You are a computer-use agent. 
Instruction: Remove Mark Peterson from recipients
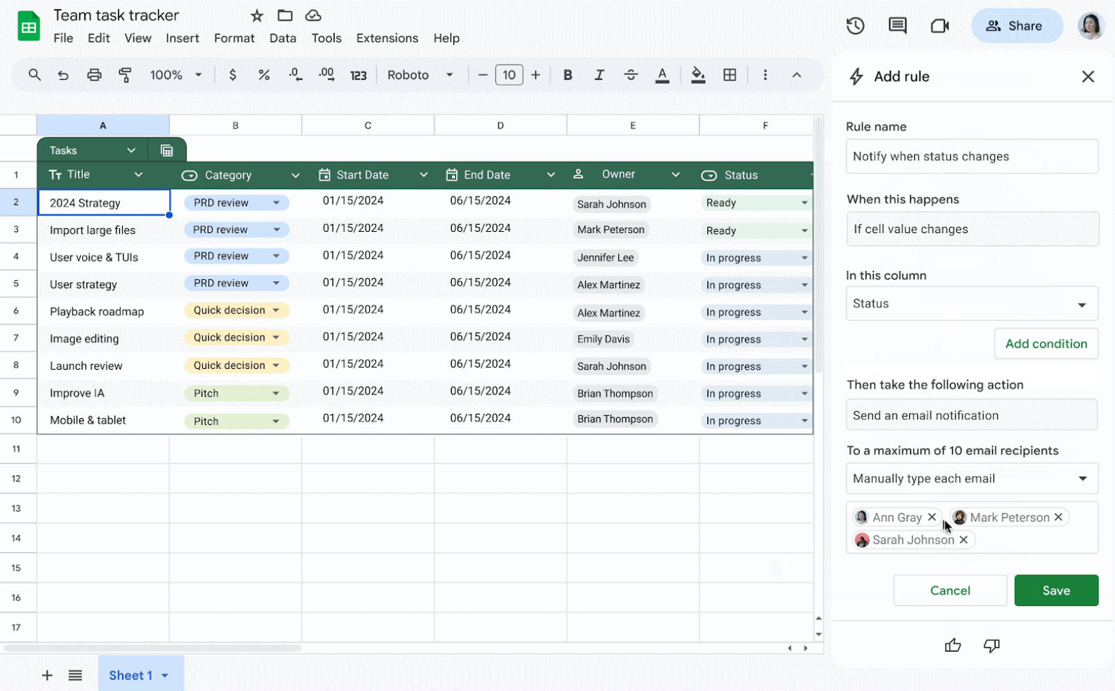(x=1058, y=517)
